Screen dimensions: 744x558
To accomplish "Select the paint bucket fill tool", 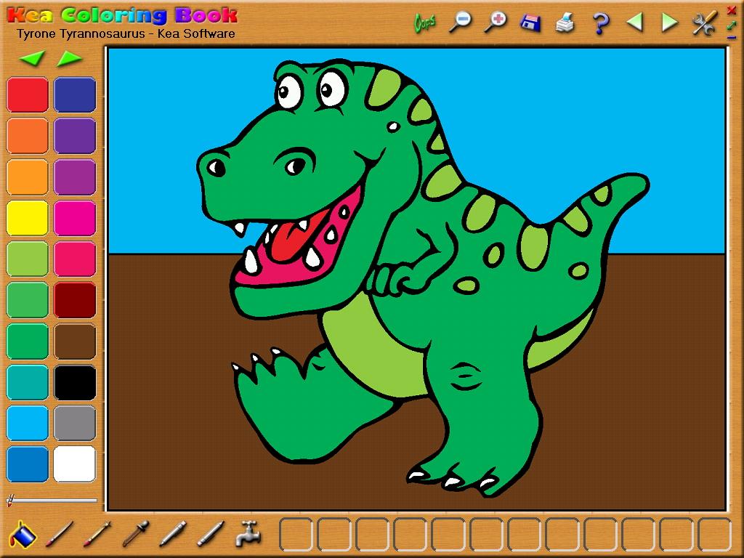I will [22, 534].
